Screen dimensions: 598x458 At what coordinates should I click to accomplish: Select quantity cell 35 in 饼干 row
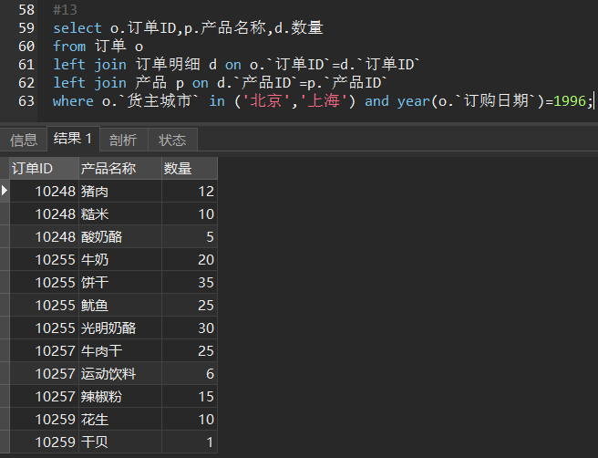coord(189,282)
